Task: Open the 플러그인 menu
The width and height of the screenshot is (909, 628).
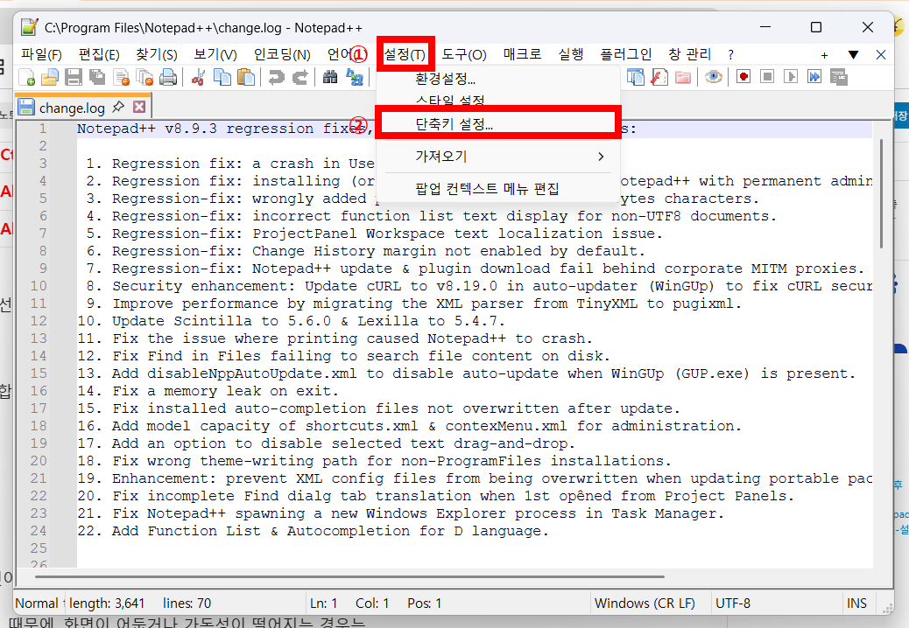Action: (625, 54)
